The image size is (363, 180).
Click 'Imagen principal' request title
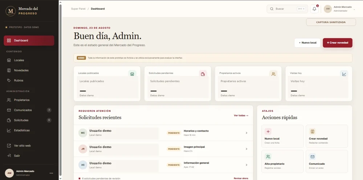(194, 147)
